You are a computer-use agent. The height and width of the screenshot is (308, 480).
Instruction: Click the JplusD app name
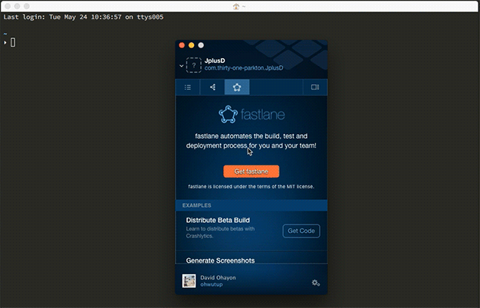(215, 61)
